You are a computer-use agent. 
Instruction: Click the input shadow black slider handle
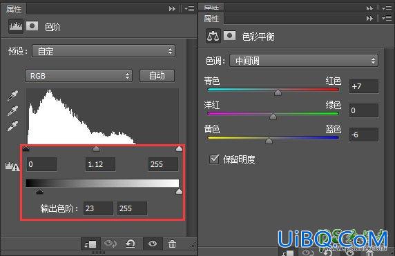pos(26,149)
